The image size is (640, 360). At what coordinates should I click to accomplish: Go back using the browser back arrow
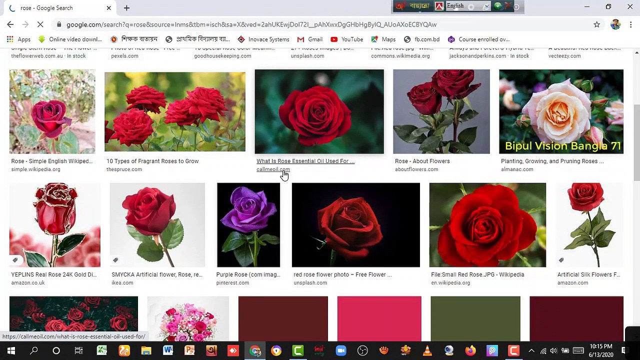tap(10, 24)
